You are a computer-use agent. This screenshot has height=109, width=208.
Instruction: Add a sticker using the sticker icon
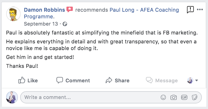click(195, 98)
